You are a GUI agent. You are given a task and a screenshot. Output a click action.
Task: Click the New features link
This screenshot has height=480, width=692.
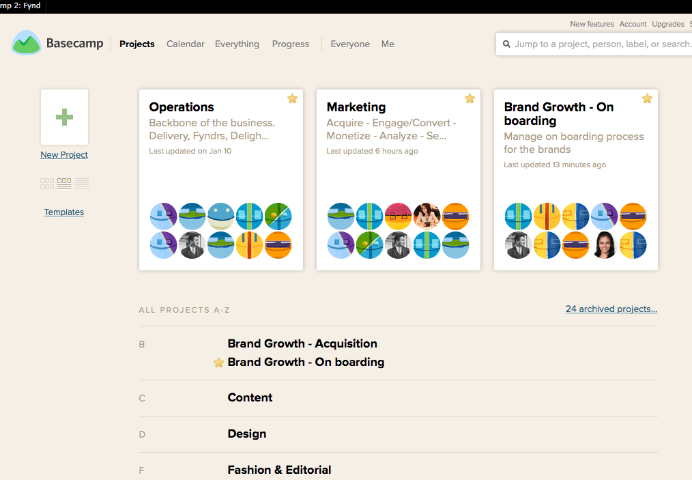pos(592,24)
